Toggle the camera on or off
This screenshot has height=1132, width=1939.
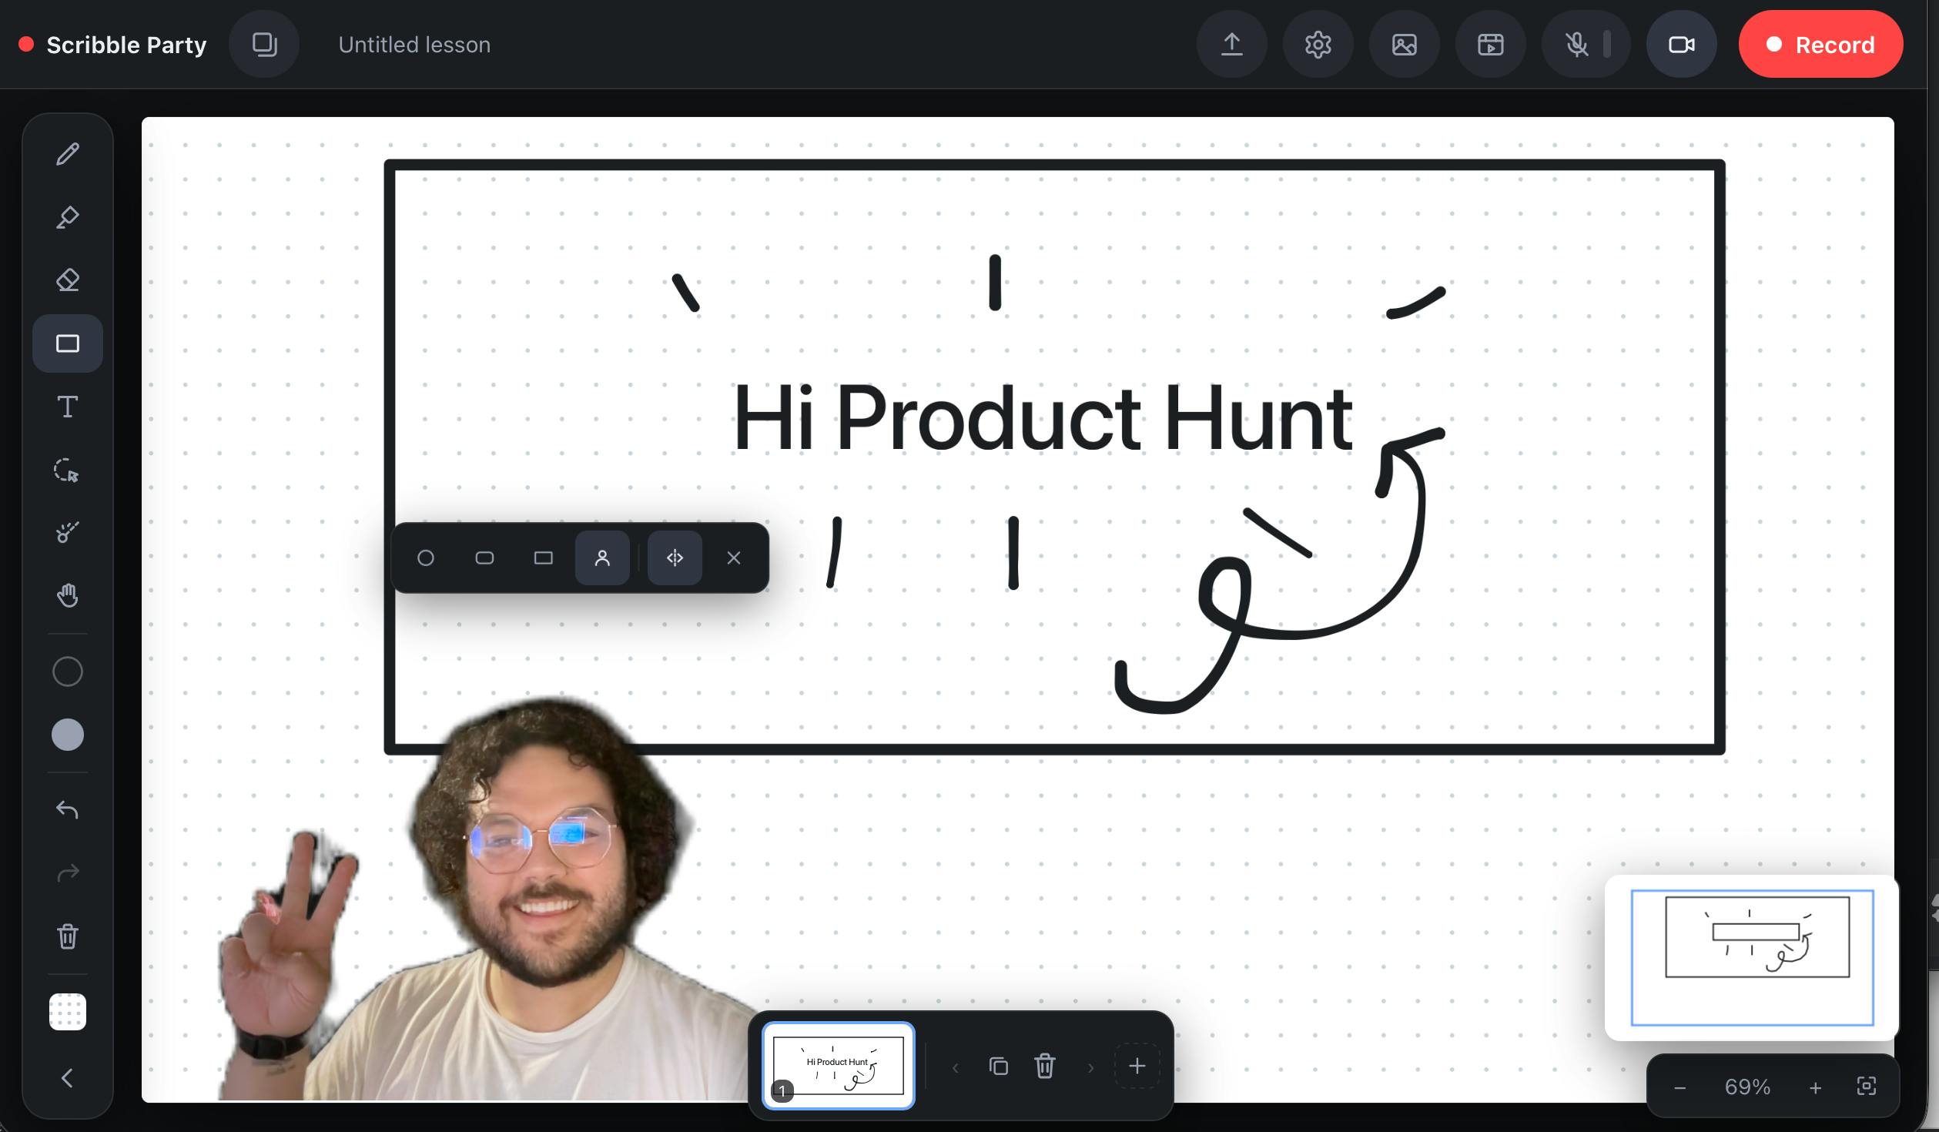(1682, 45)
